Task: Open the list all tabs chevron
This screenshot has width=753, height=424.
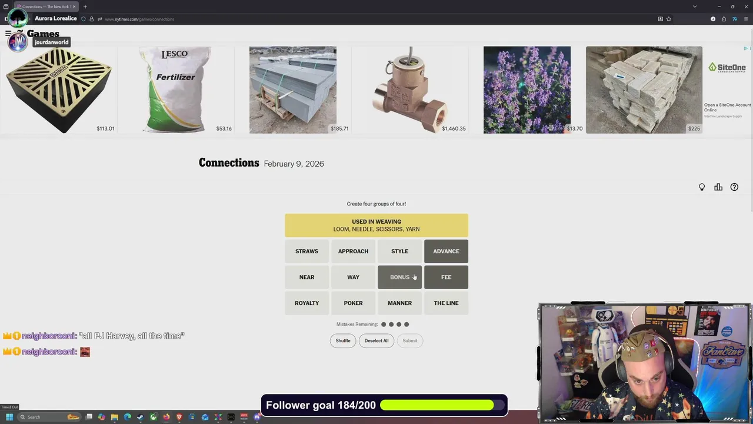Action: [x=695, y=6]
